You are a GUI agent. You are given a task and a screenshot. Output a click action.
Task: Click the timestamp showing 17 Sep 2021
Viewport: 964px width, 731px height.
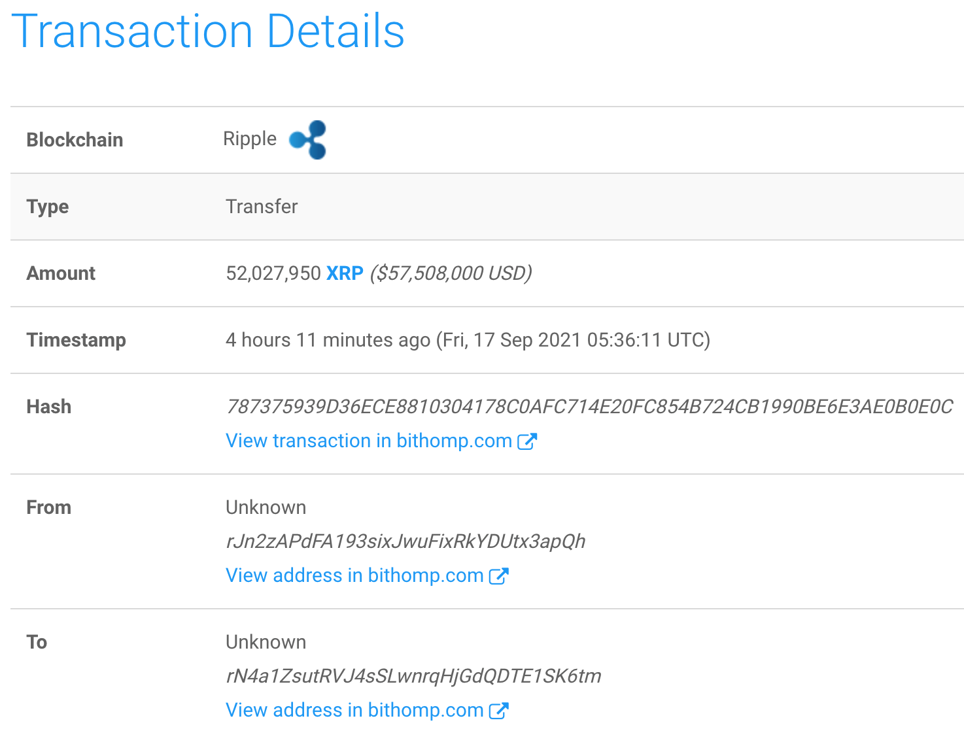(x=468, y=340)
